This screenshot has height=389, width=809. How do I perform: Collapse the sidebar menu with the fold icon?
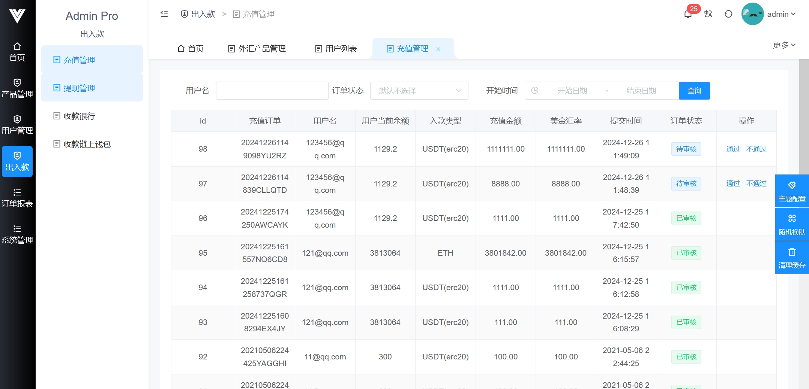164,14
